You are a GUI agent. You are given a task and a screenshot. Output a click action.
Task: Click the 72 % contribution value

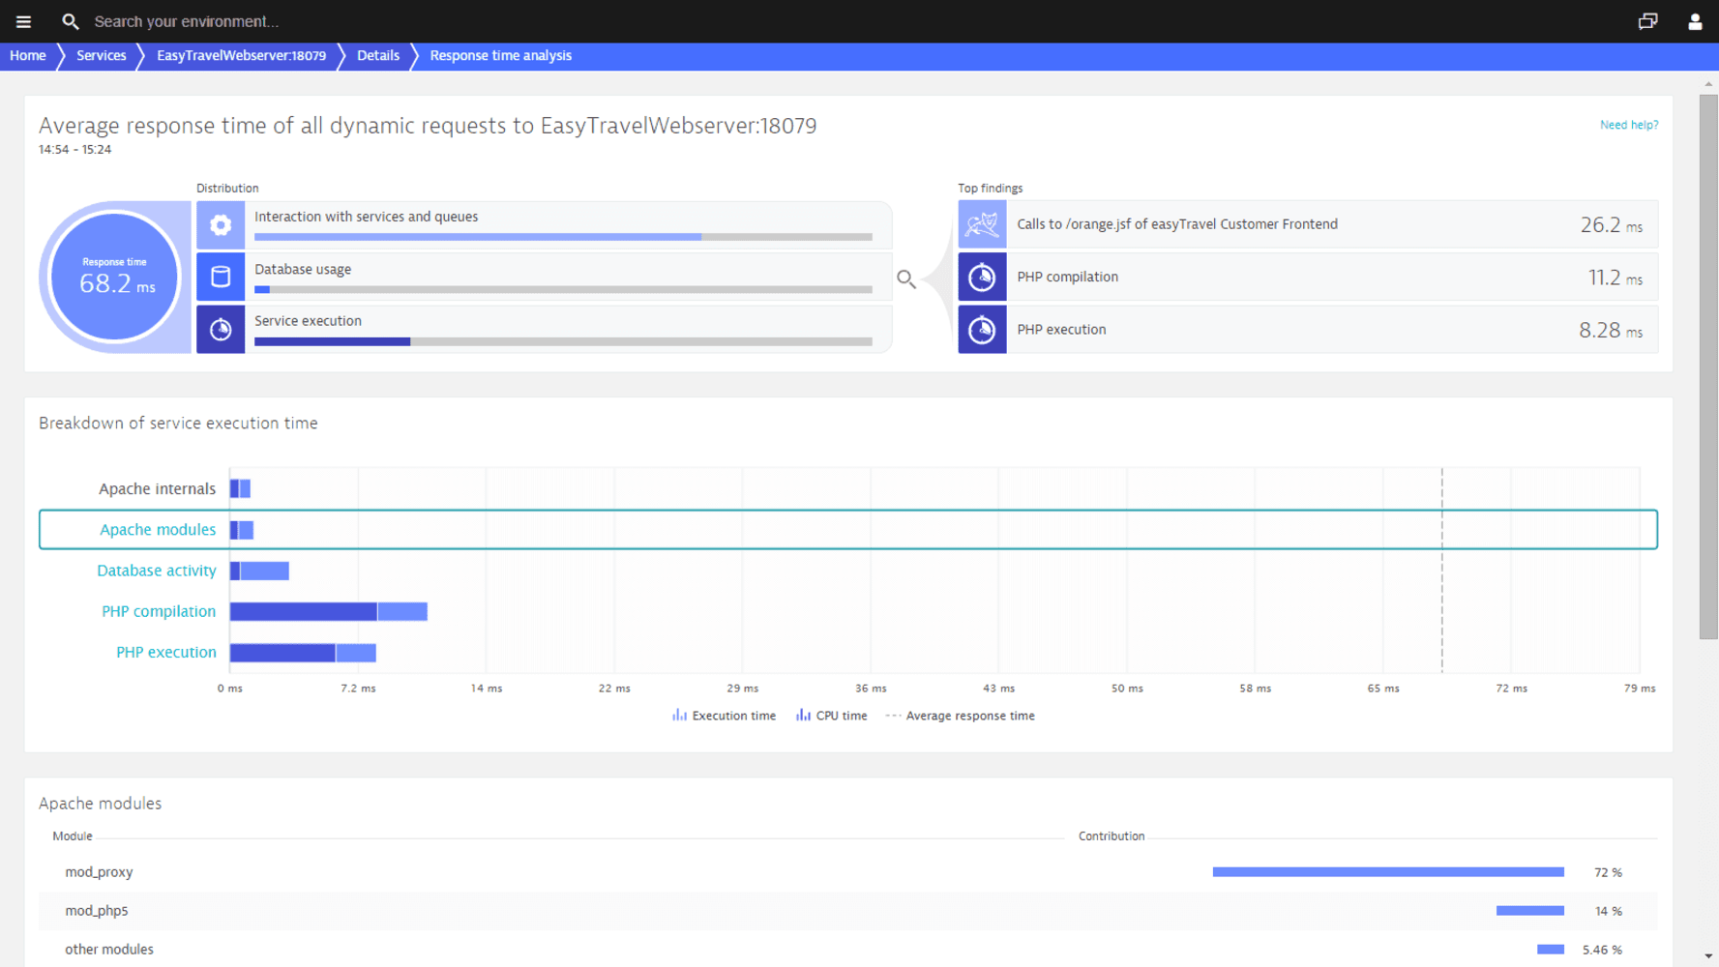coord(1608,872)
